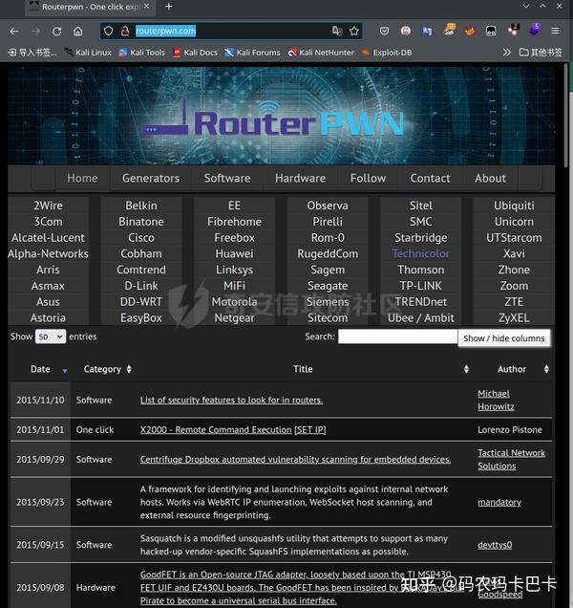Screen dimensions: 573x608
Task: Open the About menu item
Action: tap(490, 178)
